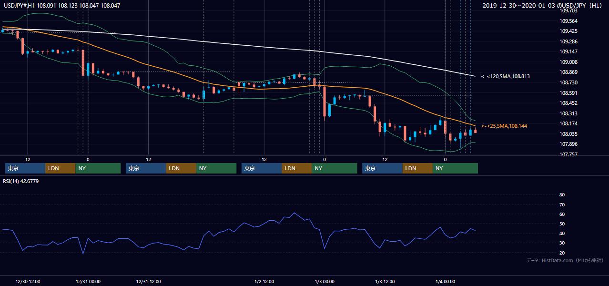Image resolution: width=609 pixels, height=286 pixels.
Task: Click price axis label 109.286
Action: point(568,41)
